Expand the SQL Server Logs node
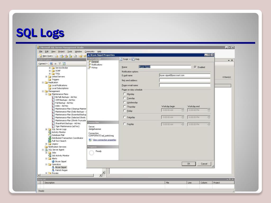Screen dimensions: 271x203 (46, 129)
